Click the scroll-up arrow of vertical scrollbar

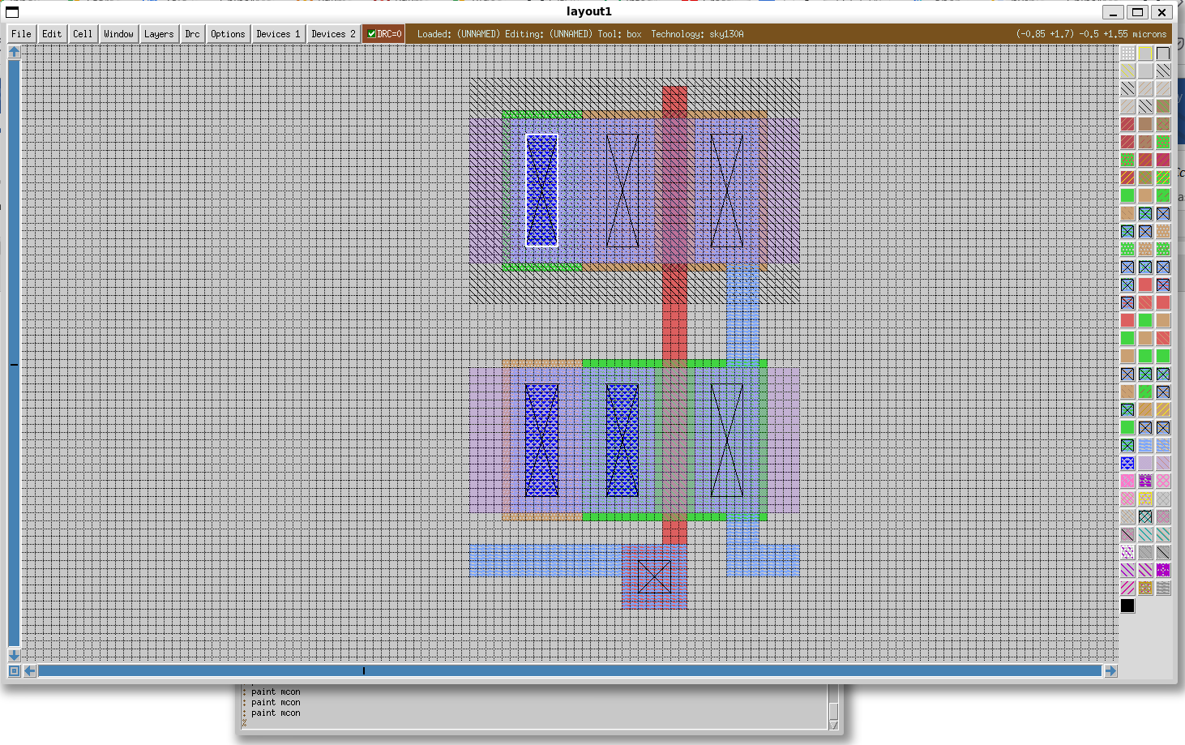14,52
